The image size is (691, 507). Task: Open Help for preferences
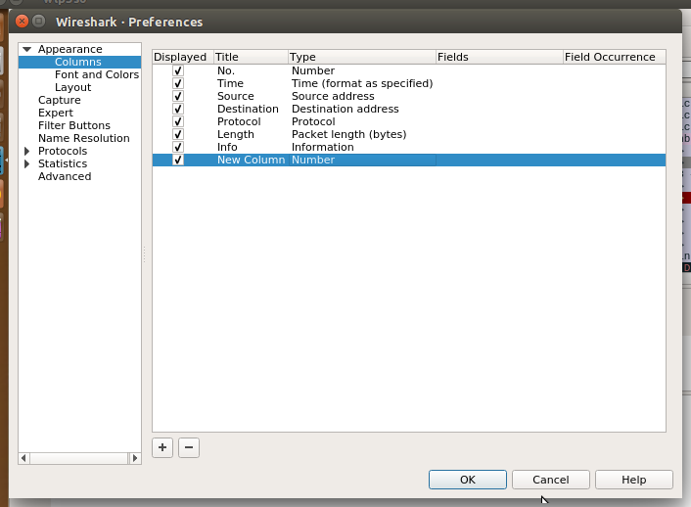click(x=633, y=480)
